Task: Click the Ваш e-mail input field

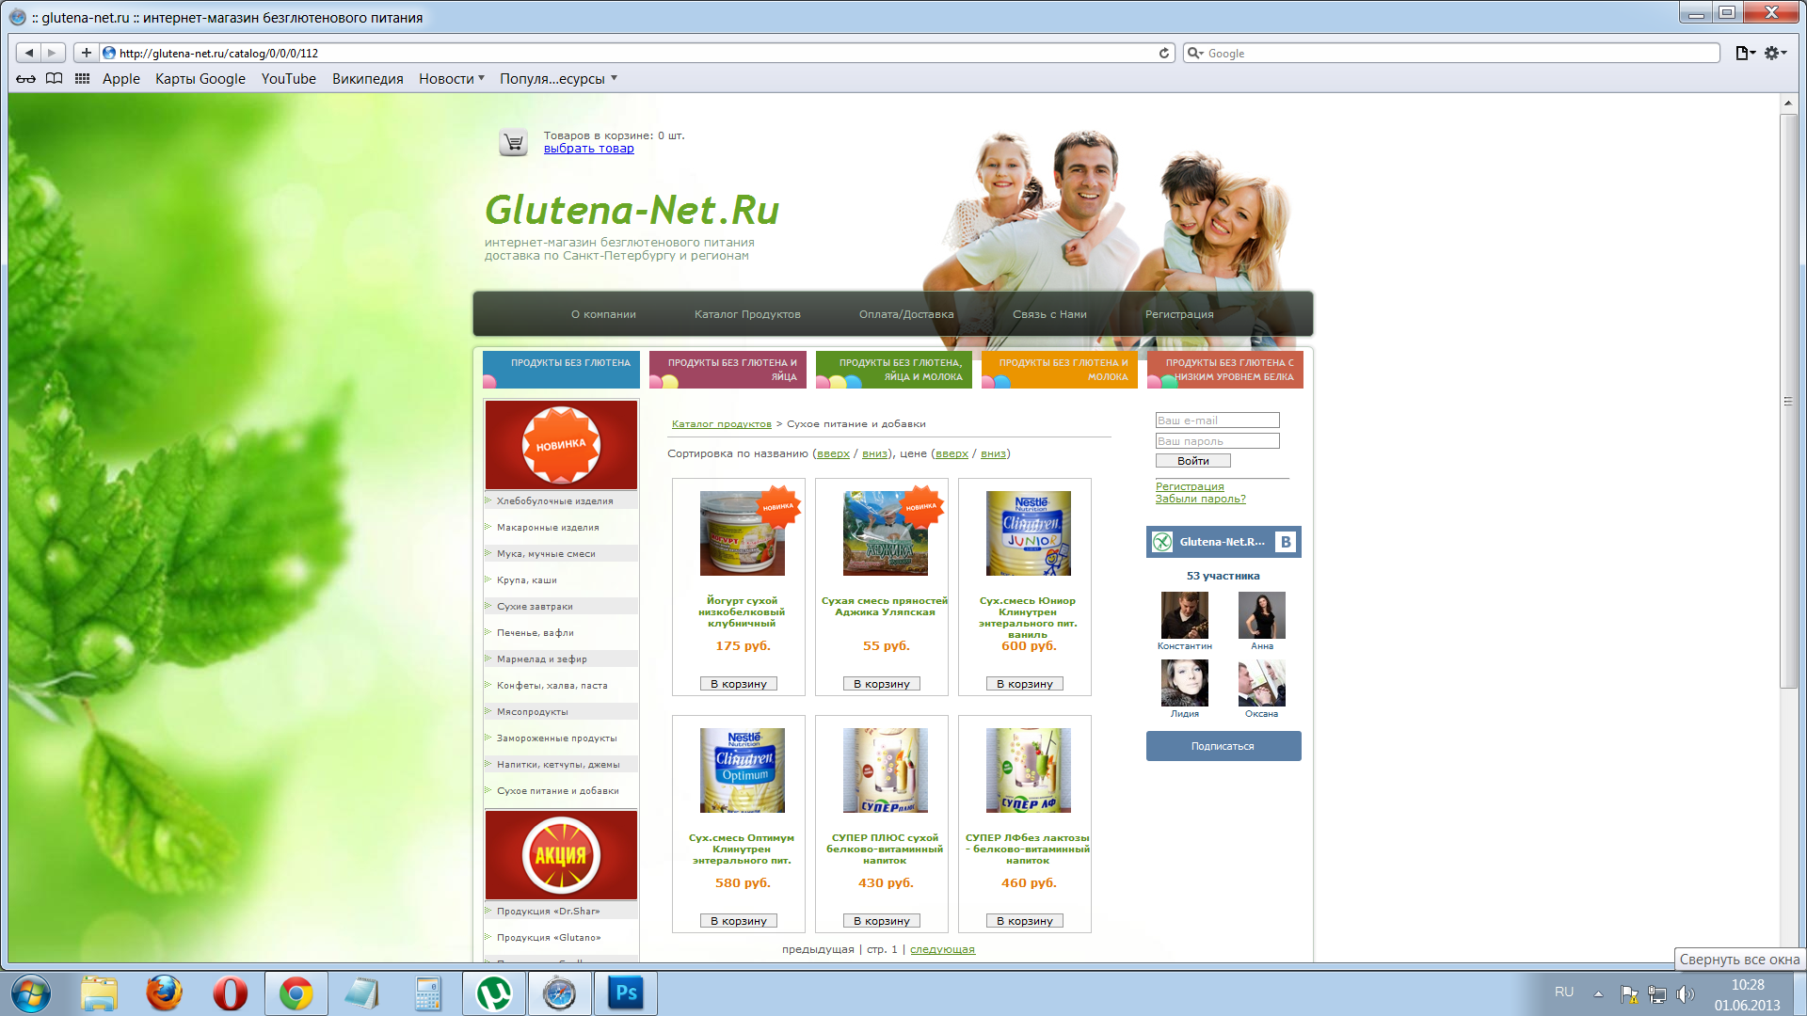Action: 1216,420
